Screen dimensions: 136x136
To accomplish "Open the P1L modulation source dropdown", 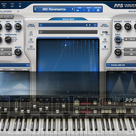I will [x=6, y=54].
